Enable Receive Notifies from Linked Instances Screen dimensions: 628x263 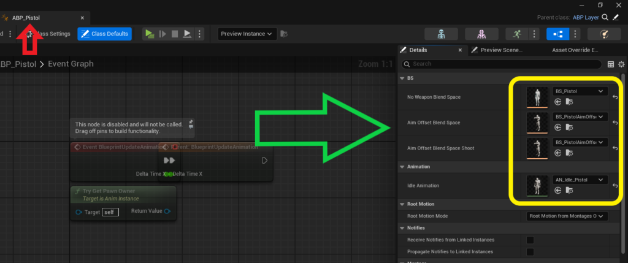click(530, 239)
